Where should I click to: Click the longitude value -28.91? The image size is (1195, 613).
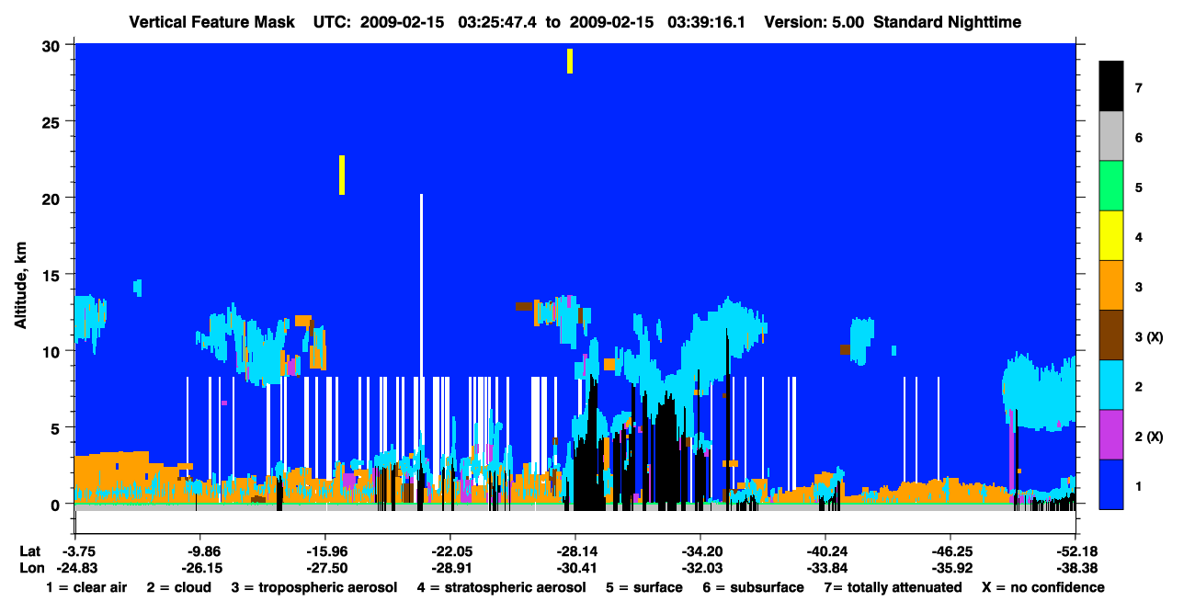pyautogui.click(x=450, y=568)
